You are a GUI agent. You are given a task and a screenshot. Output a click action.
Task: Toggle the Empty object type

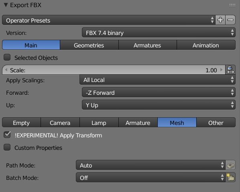[21, 123]
